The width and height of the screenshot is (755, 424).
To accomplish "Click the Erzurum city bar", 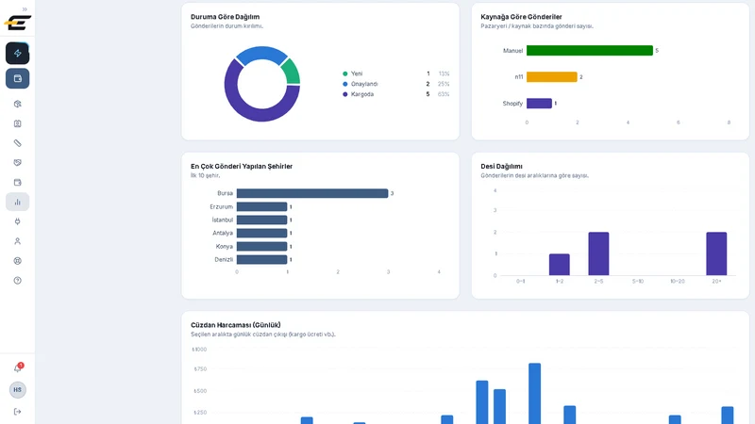I will pyautogui.click(x=262, y=206).
